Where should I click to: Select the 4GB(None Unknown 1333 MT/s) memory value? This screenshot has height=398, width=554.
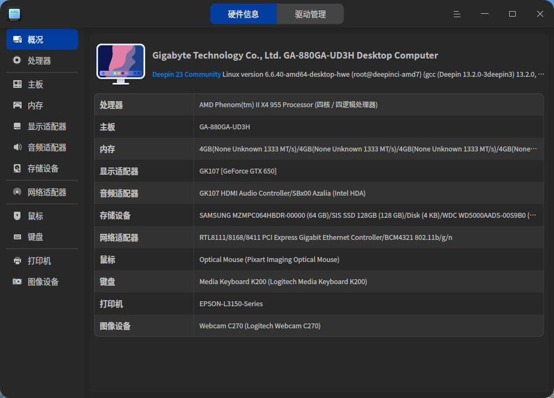pos(368,149)
